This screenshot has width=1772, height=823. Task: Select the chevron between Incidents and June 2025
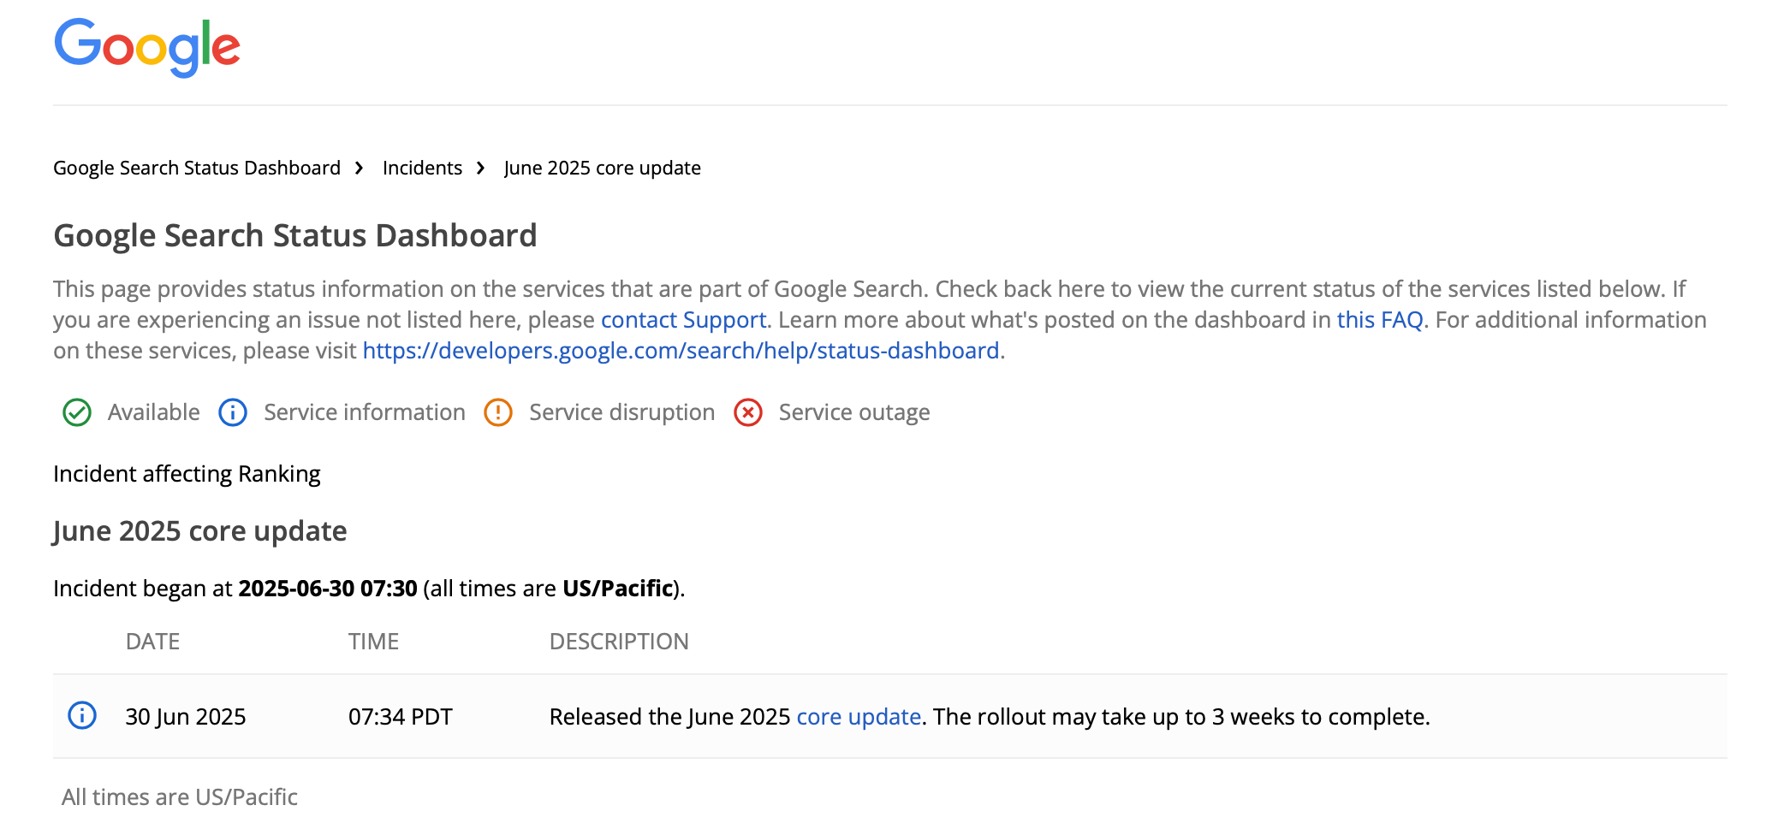(480, 168)
